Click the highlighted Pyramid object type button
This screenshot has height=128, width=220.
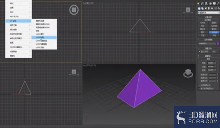214,32
